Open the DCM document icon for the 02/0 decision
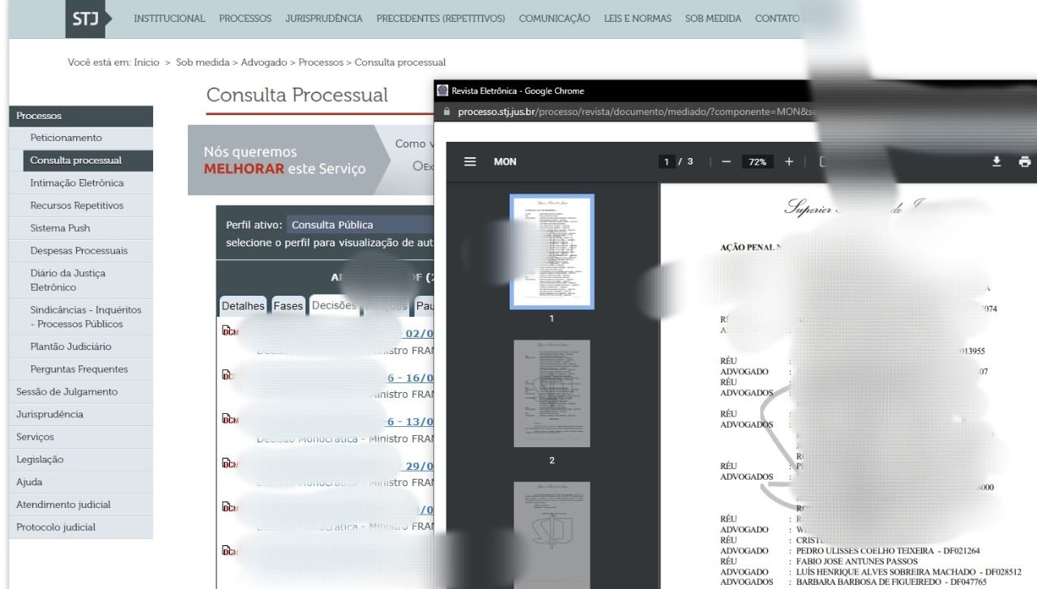The width and height of the screenshot is (1037, 589). [230, 331]
